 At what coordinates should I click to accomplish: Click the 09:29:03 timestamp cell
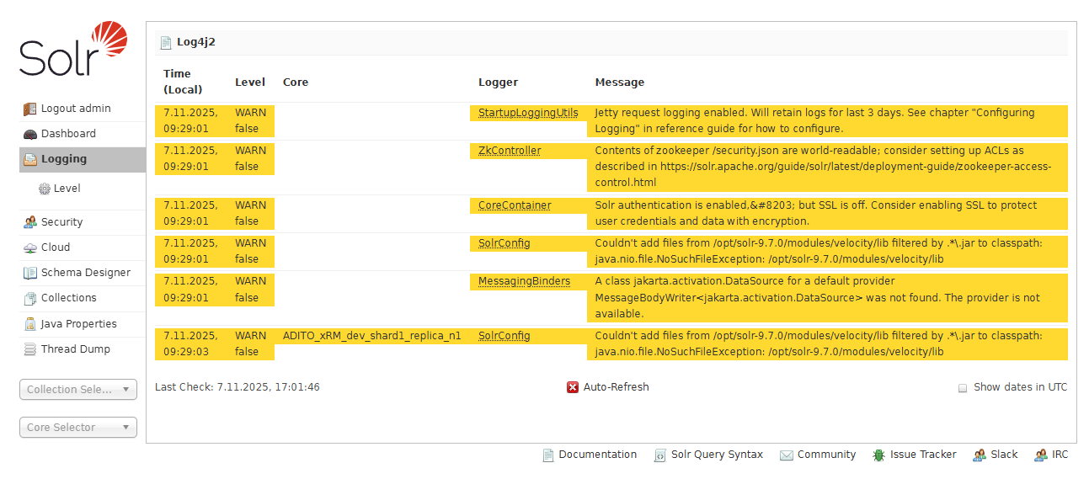coord(190,343)
